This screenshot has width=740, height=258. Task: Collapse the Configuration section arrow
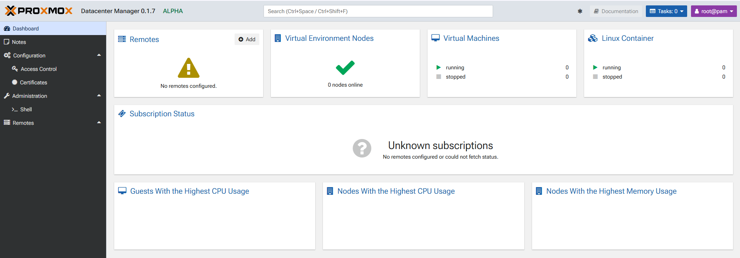click(x=99, y=55)
